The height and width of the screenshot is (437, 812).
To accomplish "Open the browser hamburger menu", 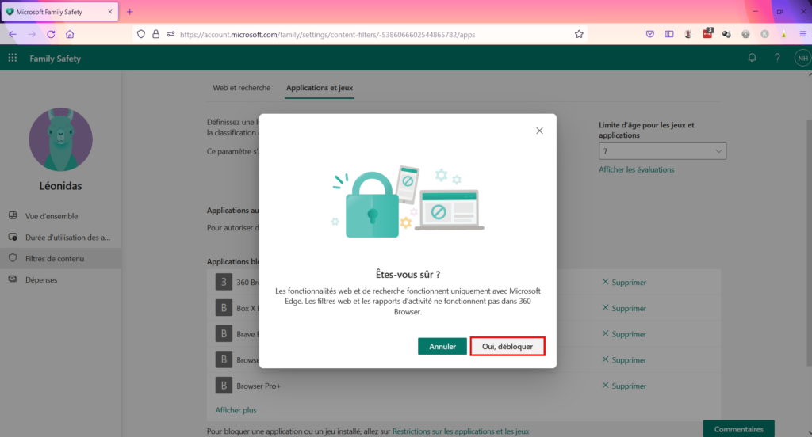I will click(802, 34).
